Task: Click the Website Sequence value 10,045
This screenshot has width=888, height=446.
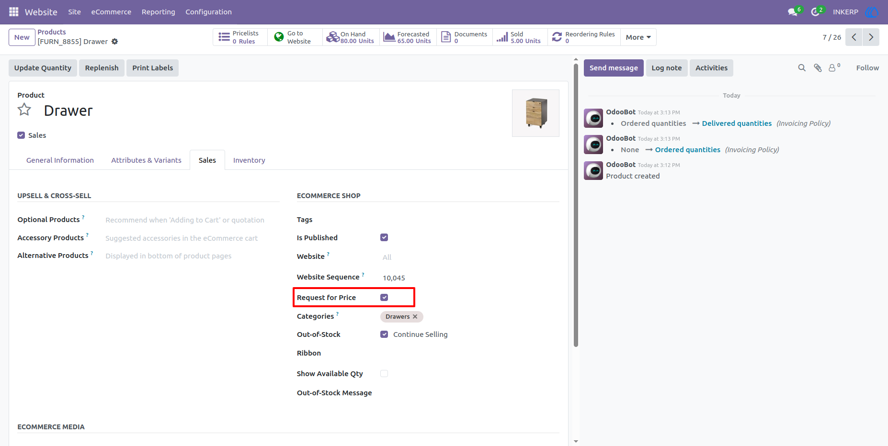Action: pos(394,278)
